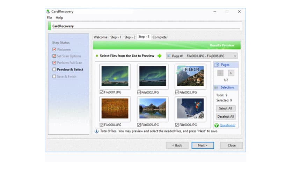Click the Preview & Select status checkbox

pyautogui.click(x=54, y=69)
